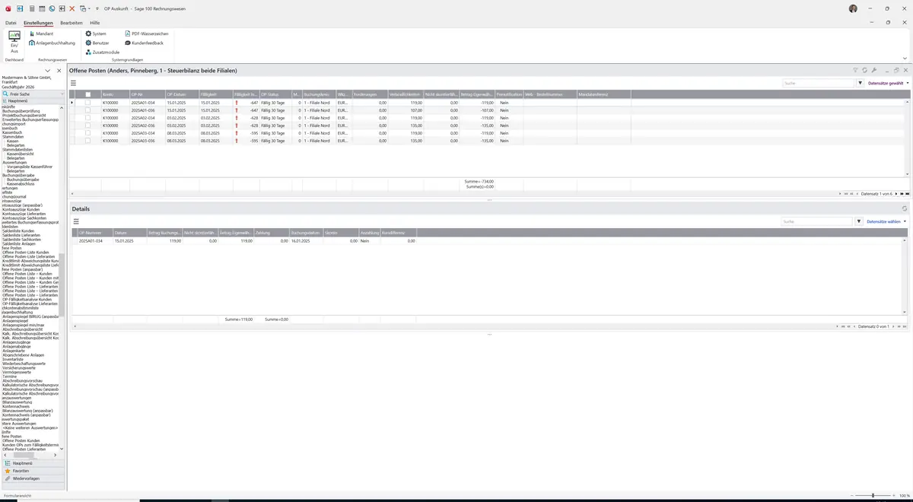Open Anlagenbuchhaltung from the ribbon
Screen dimensions: 913x502
tap(52, 43)
